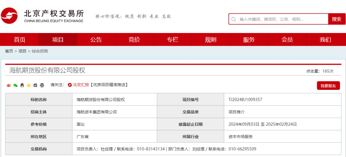Click the 所在地区 header cell
The image size is (346, 157).
[39, 137]
